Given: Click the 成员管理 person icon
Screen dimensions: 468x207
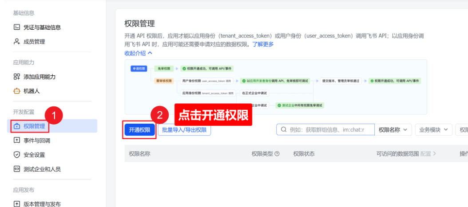Looking at the screenshot, I should pyautogui.click(x=17, y=42).
